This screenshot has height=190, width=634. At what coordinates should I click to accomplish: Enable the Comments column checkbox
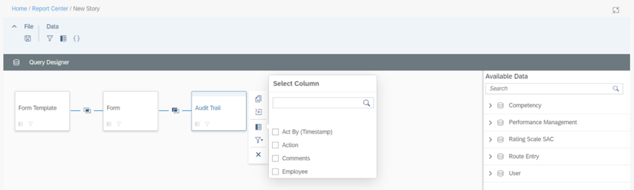[275, 158]
